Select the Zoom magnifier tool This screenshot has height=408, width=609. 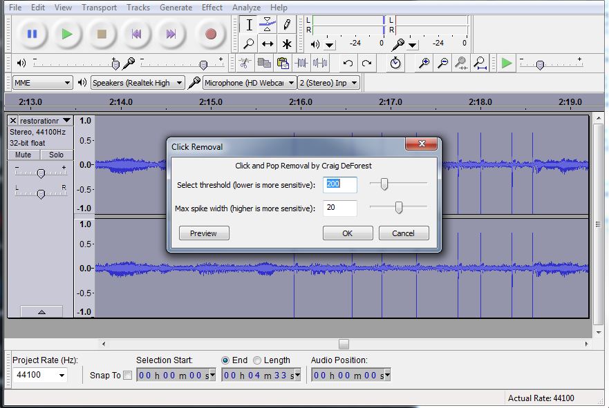249,43
